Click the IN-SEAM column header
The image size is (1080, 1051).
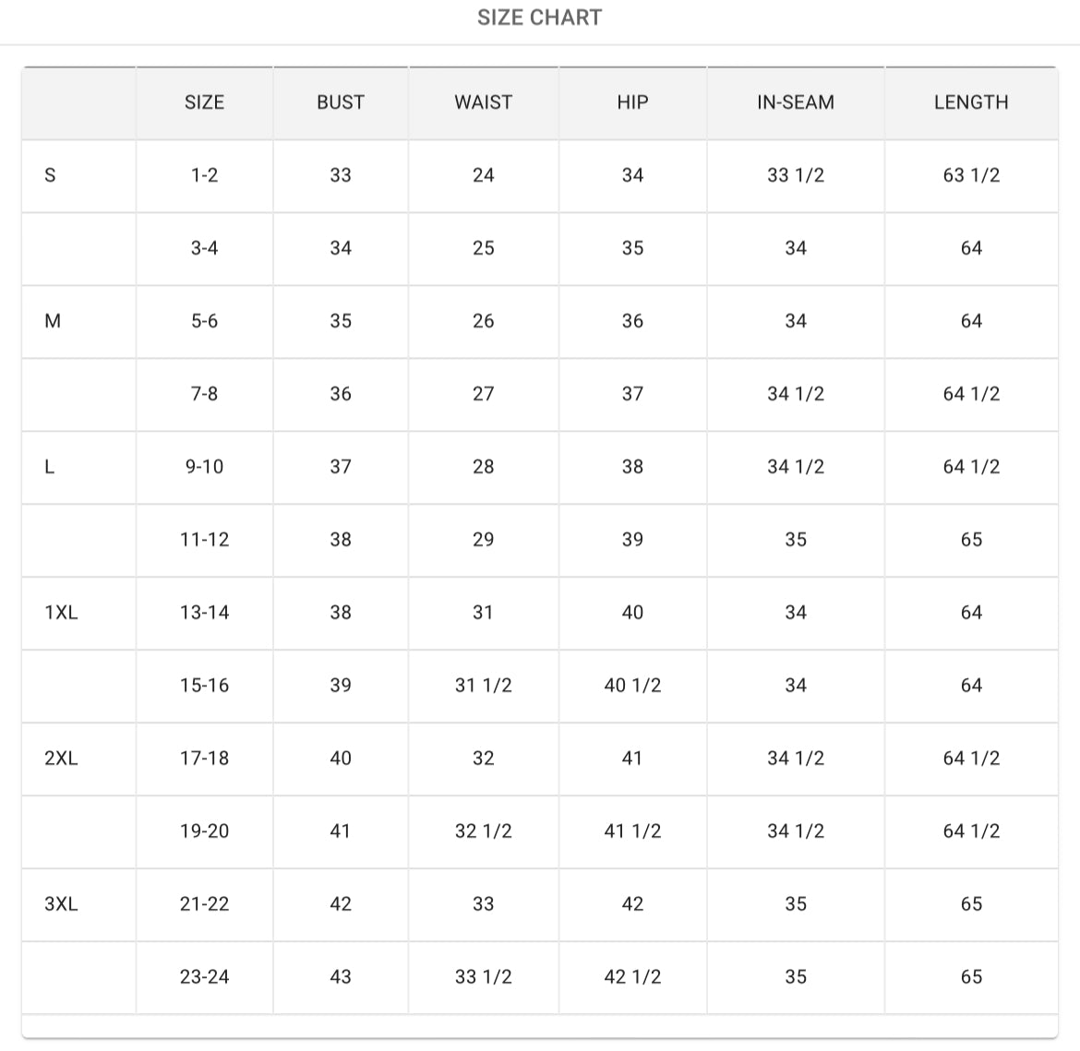click(x=795, y=102)
